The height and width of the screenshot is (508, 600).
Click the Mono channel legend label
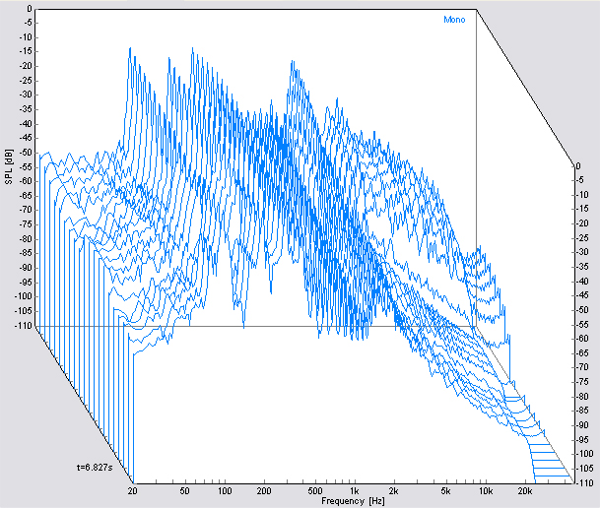(454, 20)
